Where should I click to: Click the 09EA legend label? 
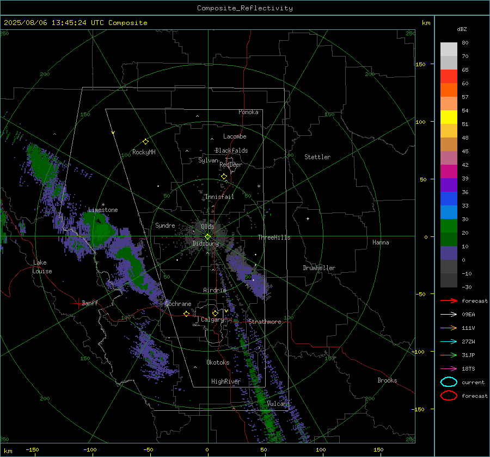(468, 315)
